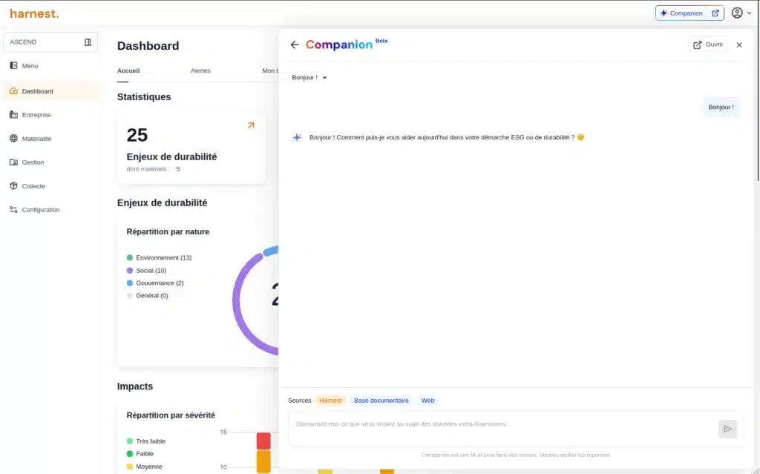Click the harnest logo

[34, 13]
